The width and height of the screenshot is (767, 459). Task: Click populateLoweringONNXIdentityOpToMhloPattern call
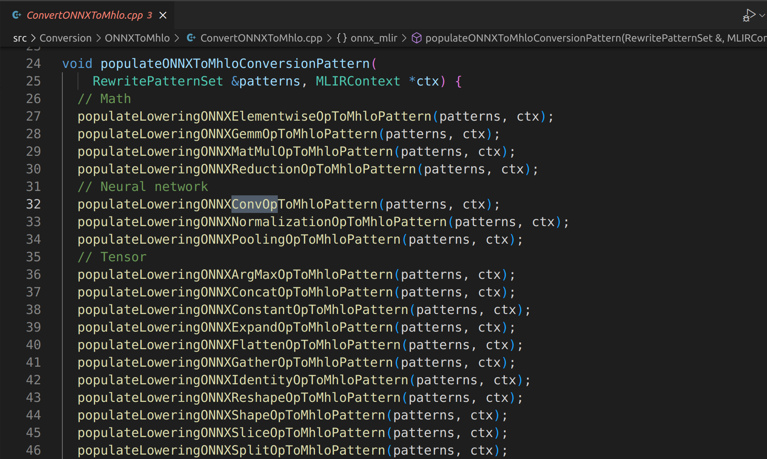point(243,380)
